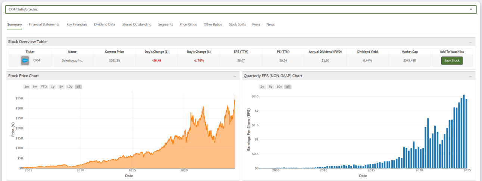Select 2y range on EPS chart

[262, 87]
